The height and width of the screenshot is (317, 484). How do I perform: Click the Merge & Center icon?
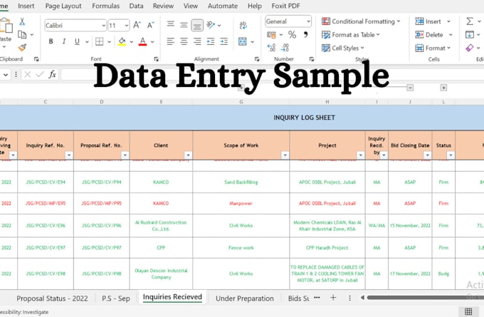pyautogui.click(x=243, y=41)
